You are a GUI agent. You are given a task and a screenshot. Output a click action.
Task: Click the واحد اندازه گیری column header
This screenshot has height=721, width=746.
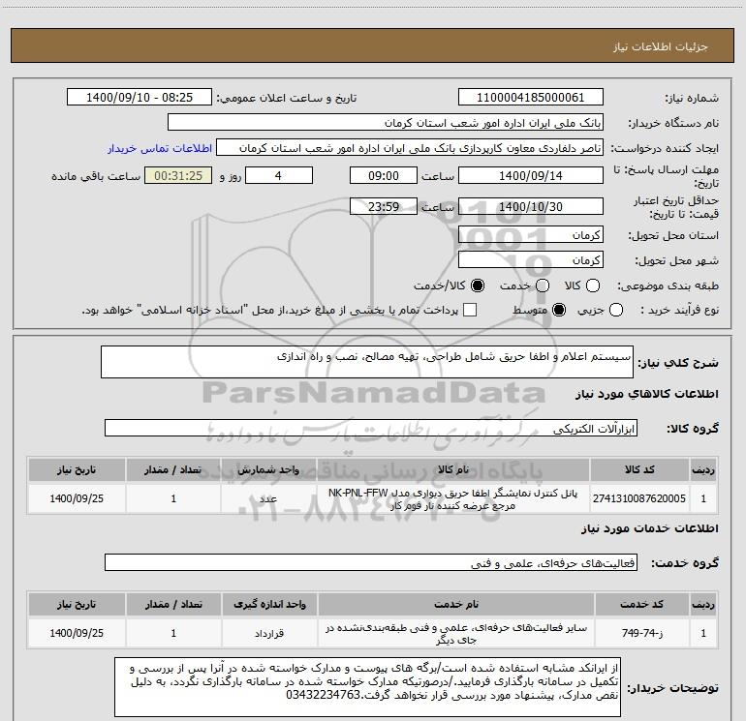point(269,605)
